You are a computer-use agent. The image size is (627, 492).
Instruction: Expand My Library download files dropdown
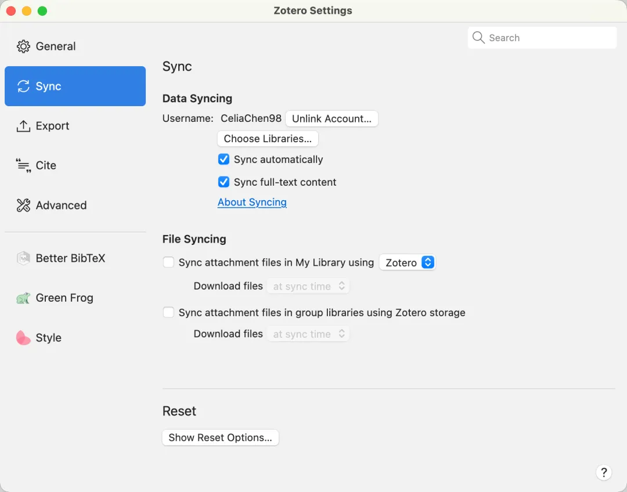point(308,287)
